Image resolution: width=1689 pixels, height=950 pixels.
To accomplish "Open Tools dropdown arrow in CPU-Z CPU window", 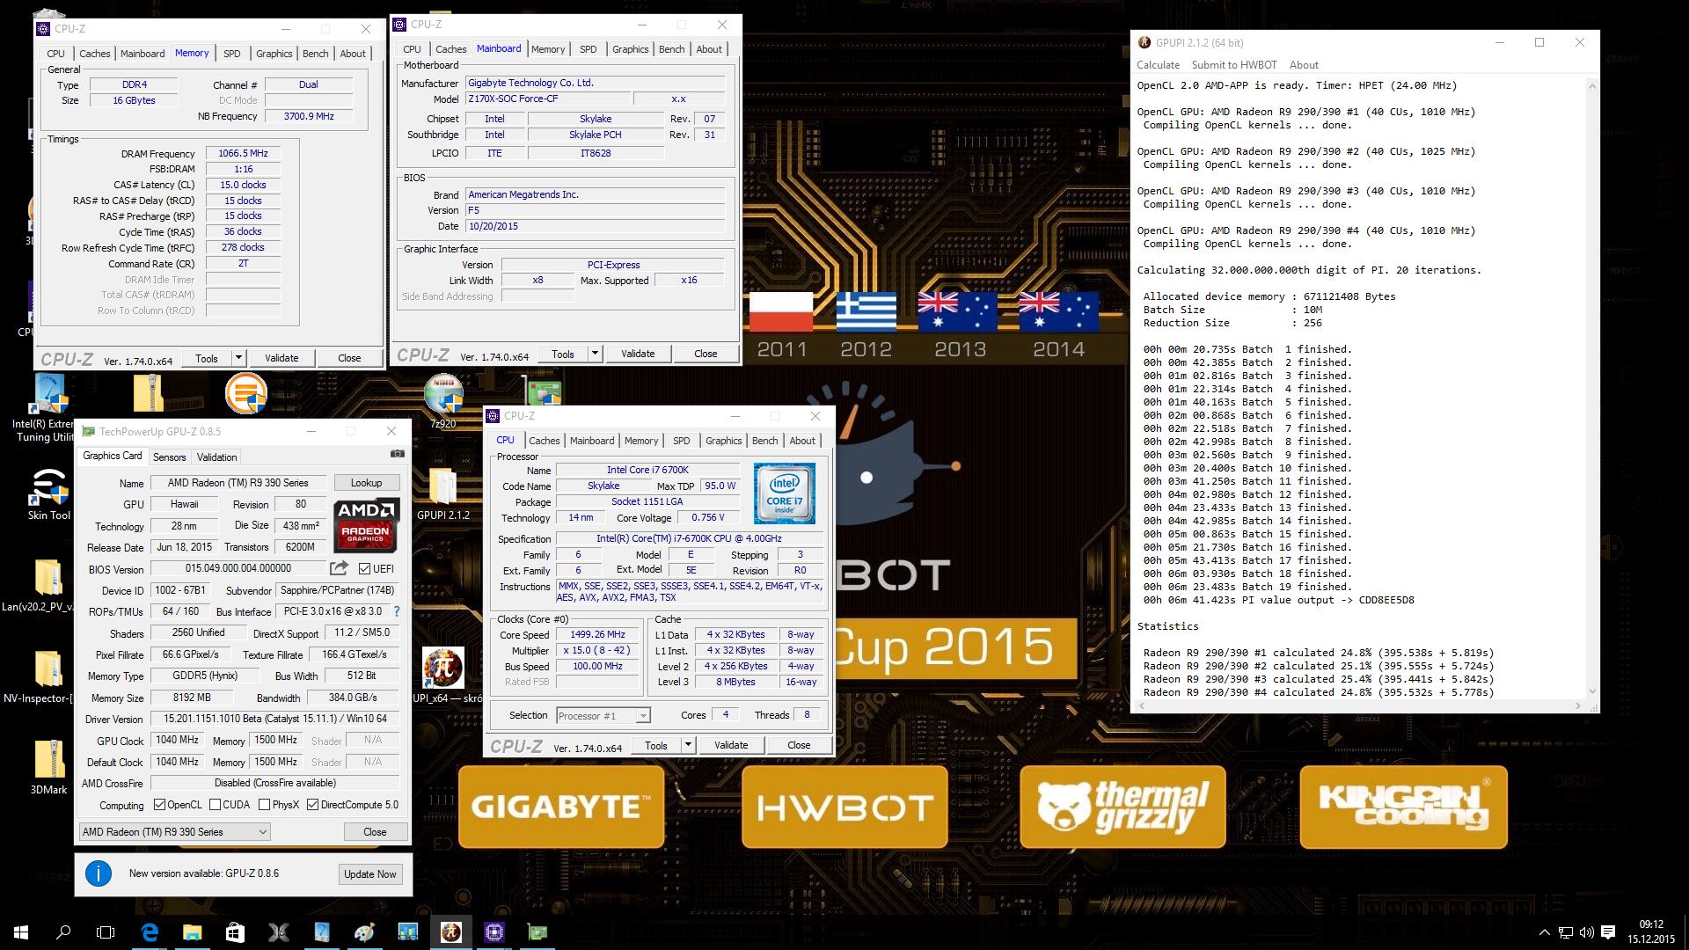I will tap(688, 745).
